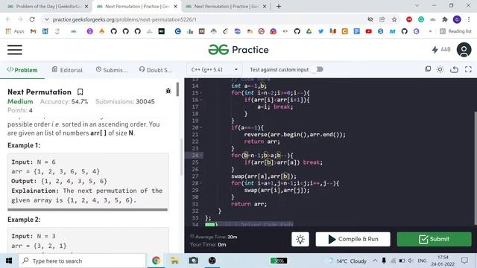
Task: Reload the browser page
Action: pos(32,19)
